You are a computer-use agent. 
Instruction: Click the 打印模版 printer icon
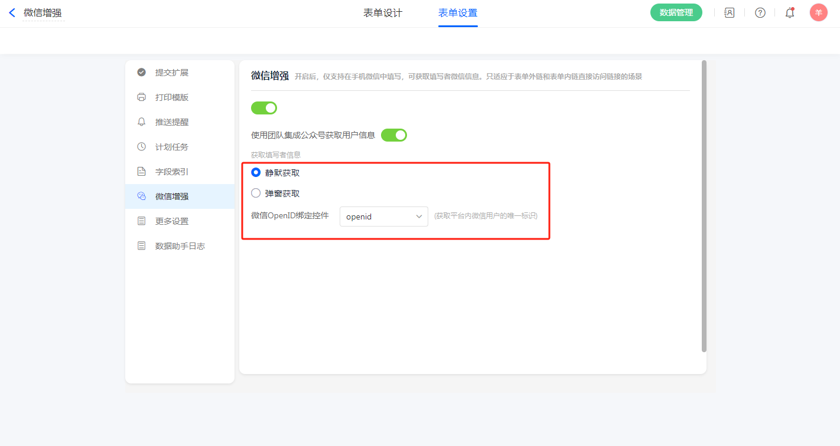pyautogui.click(x=141, y=97)
